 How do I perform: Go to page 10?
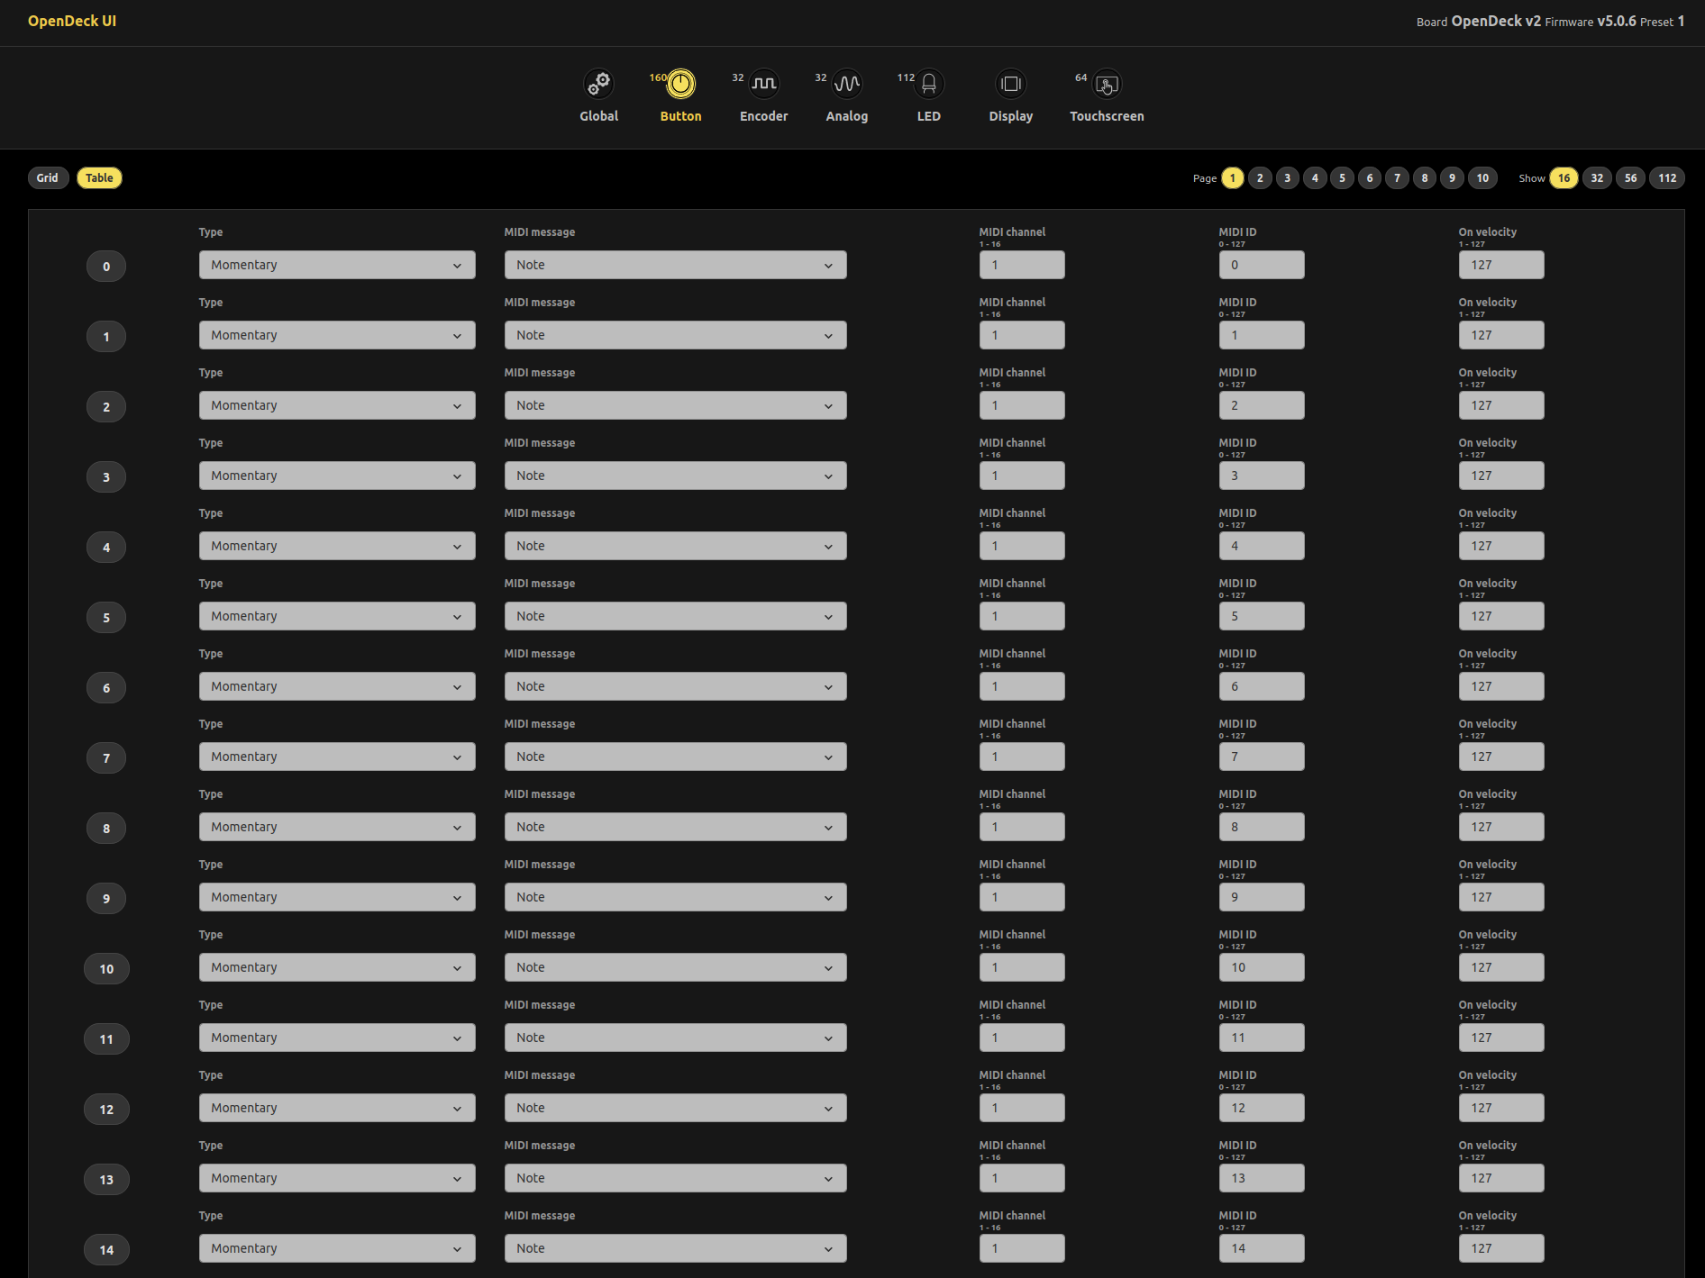coord(1482,178)
